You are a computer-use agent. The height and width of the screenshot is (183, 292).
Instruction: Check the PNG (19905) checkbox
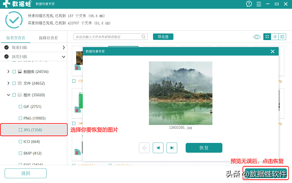[x=20, y=118]
